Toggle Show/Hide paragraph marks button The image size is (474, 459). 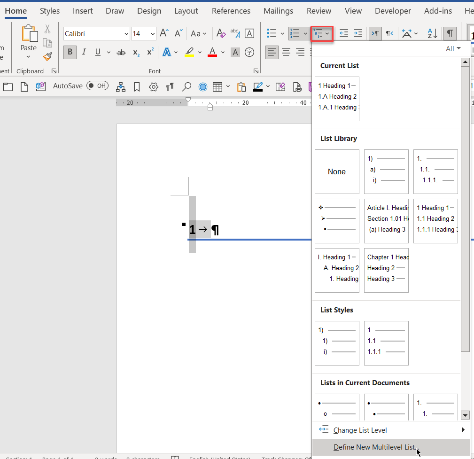coord(450,33)
